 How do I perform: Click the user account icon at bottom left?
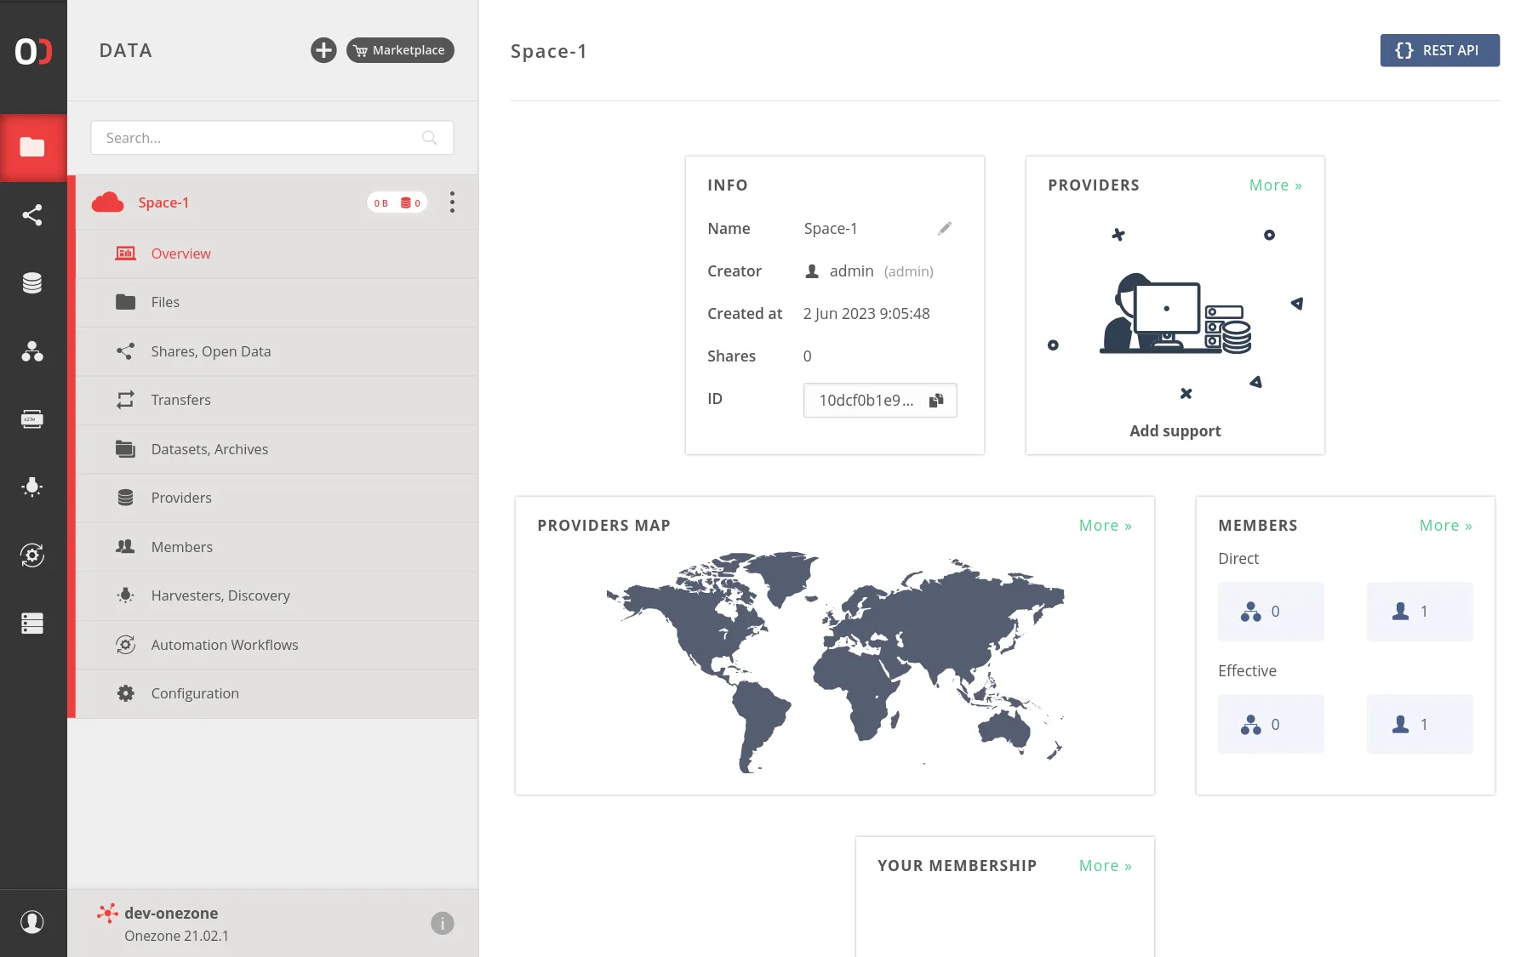coord(32,922)
